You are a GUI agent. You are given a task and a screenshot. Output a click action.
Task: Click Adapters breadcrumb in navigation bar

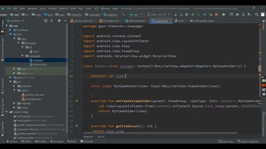(x=110, y=15)
